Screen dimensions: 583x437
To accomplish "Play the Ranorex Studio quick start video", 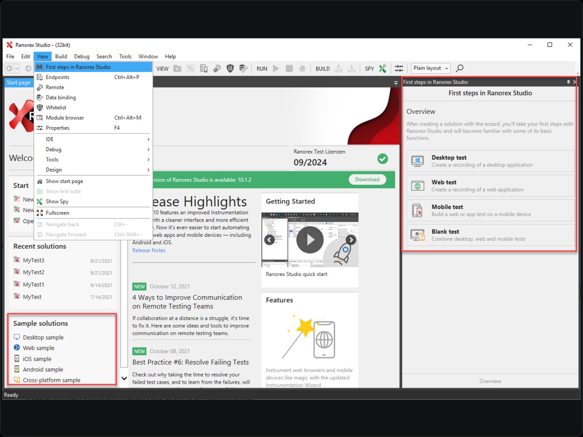I will (x=310, y=240).
